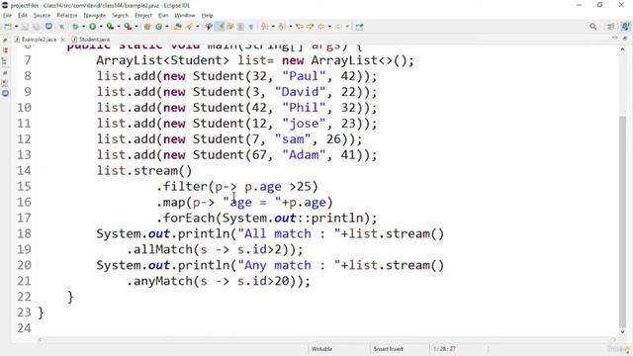
Task: Expand the New Java Class dropdown arrow
Action: 167,27
